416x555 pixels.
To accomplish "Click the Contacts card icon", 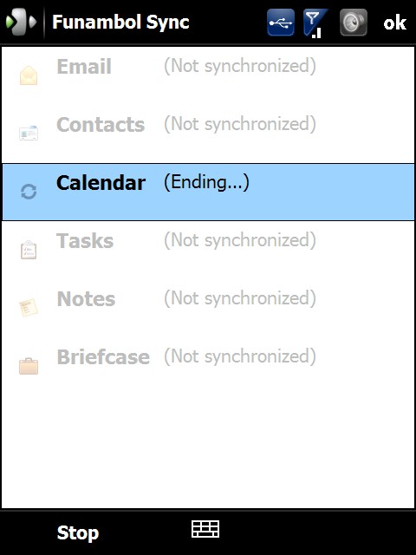I will (29, 133).
